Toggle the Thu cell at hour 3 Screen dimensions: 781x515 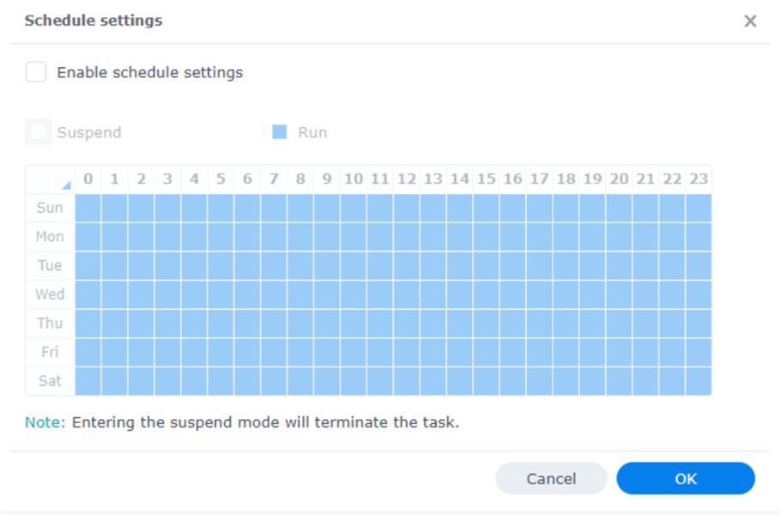167,323
